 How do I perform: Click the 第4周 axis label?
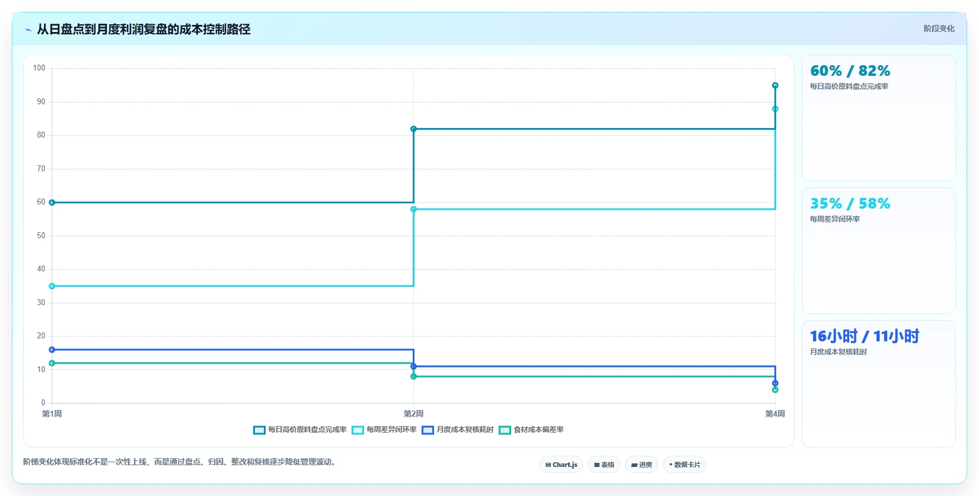click(x=775, y=414)
